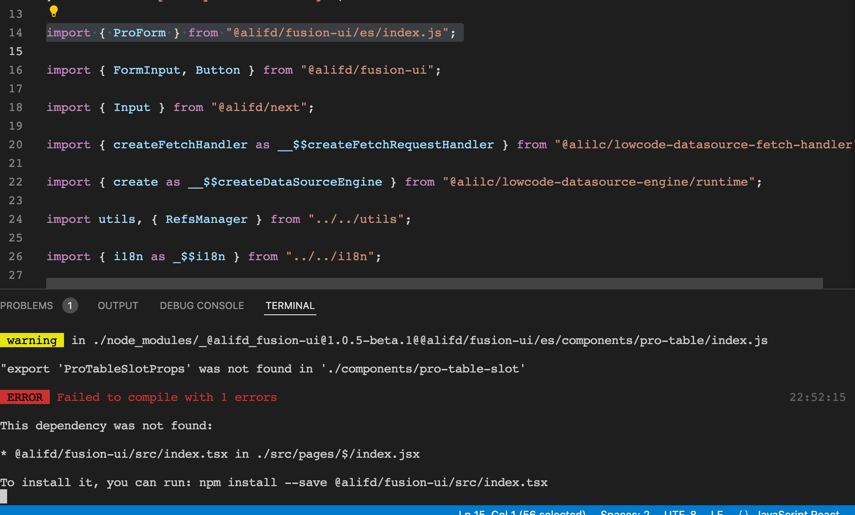Click line number 20 in gutter
Viewport: 855px width, 515px height.
click(16, 145)
